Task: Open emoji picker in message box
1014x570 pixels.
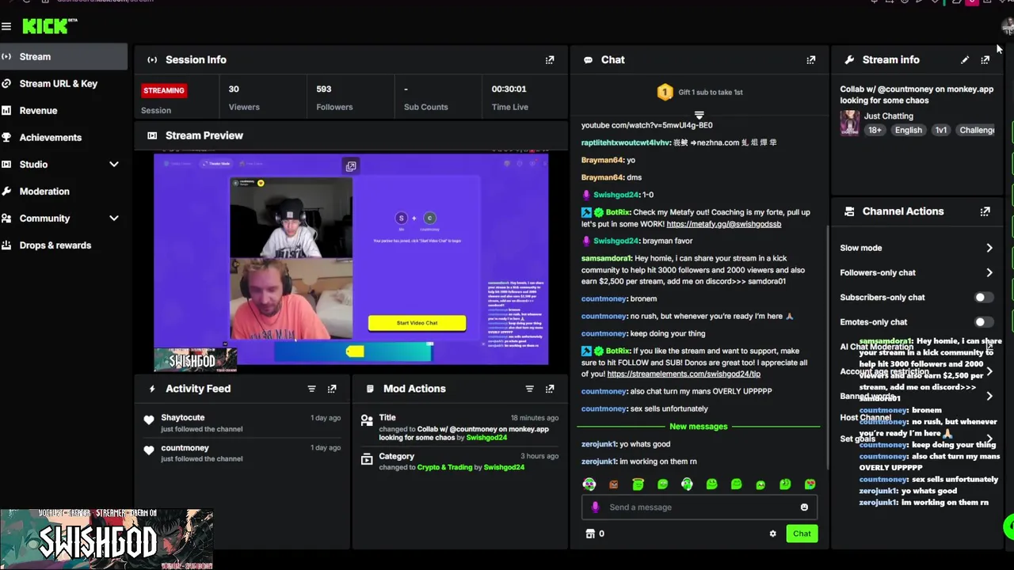Action: (x=804, y=507)
